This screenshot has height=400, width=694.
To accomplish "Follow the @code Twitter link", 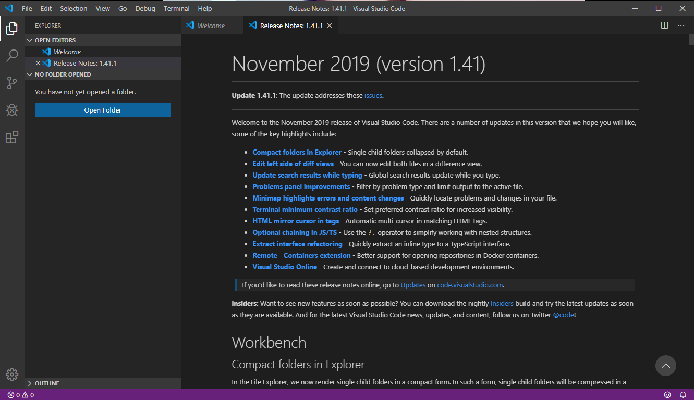I will coord(563,315).
